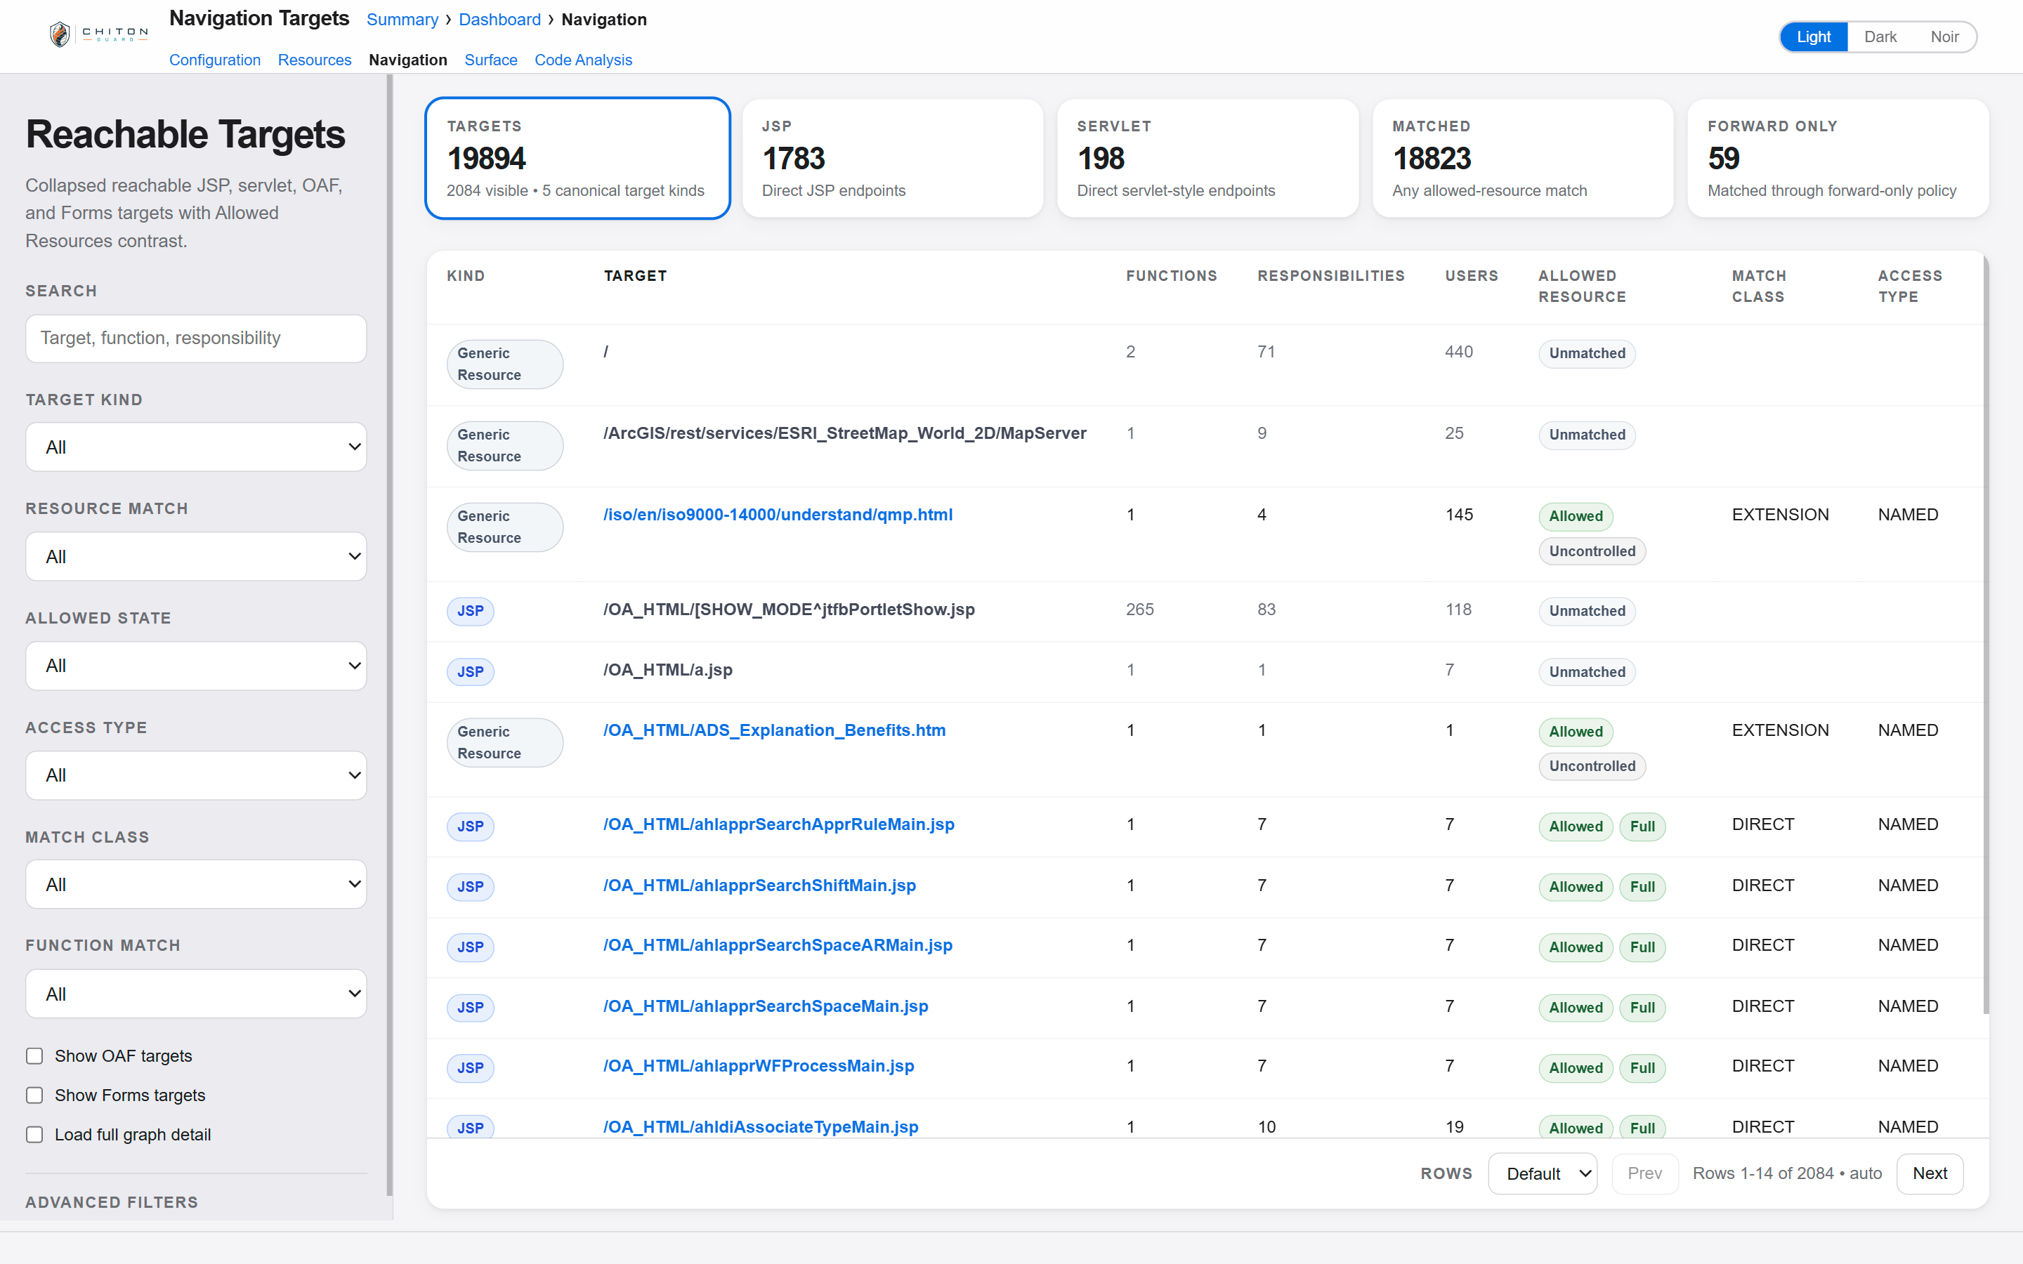
Task: Open ahlapprSearchSpaceARMain.jsp link
Action: [778, 945]
